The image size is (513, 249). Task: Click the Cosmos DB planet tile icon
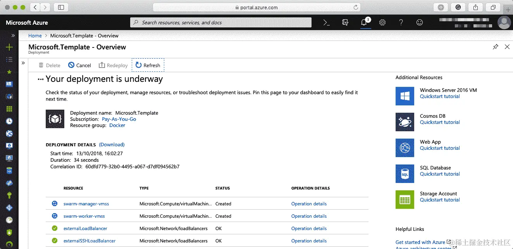(x=405, y=122)
